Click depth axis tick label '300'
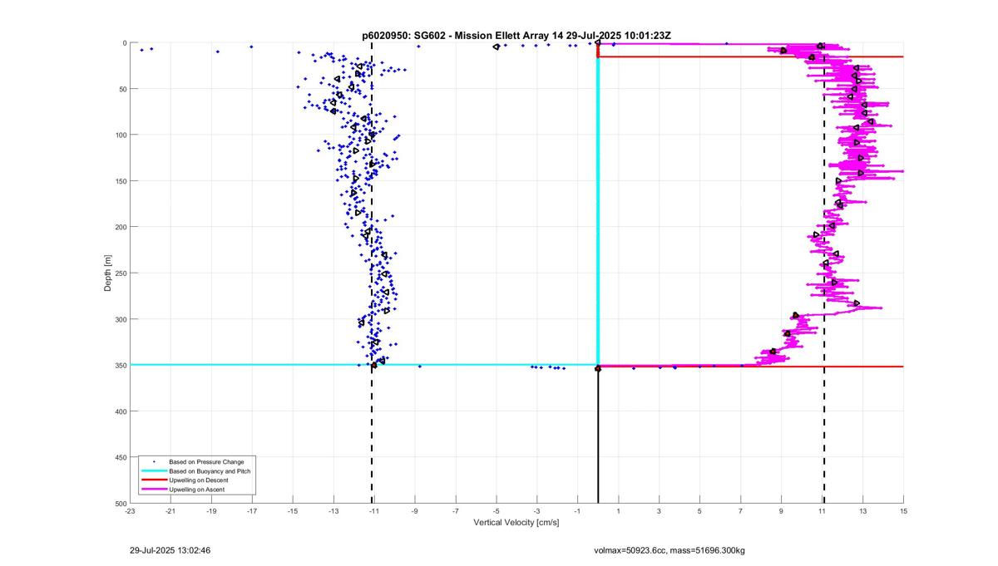The width and height of the screenshot is (998, 566). coord(120,319)
